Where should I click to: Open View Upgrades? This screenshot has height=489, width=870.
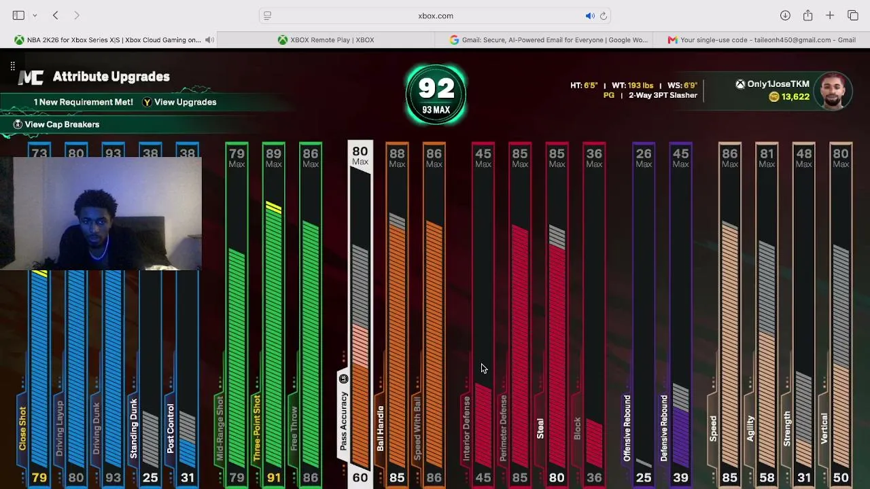pyautogui.click(x=185, y=102)
